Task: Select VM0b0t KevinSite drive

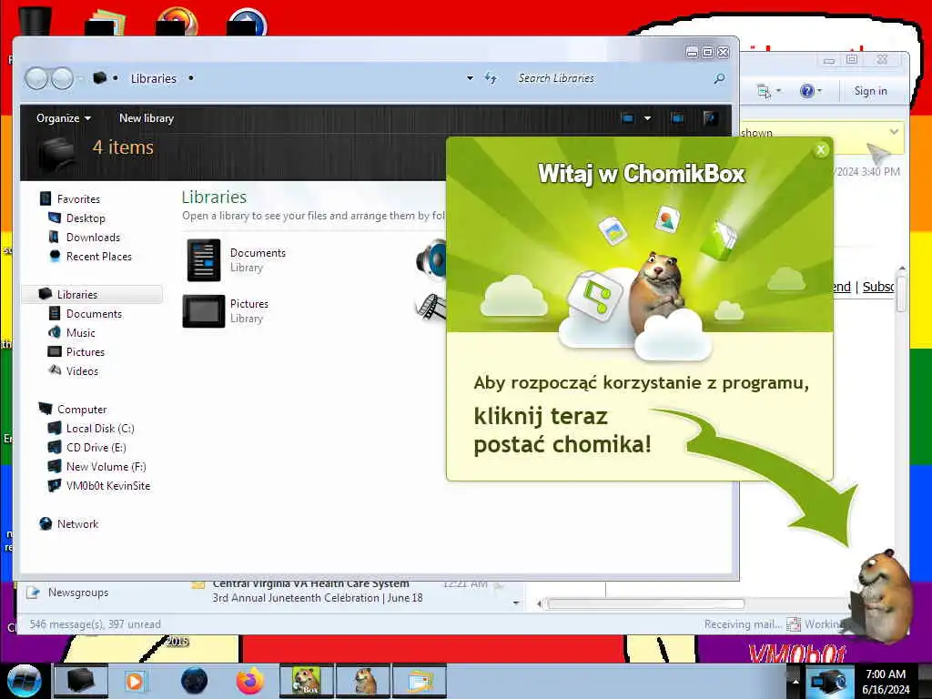Action: point(108,486)
